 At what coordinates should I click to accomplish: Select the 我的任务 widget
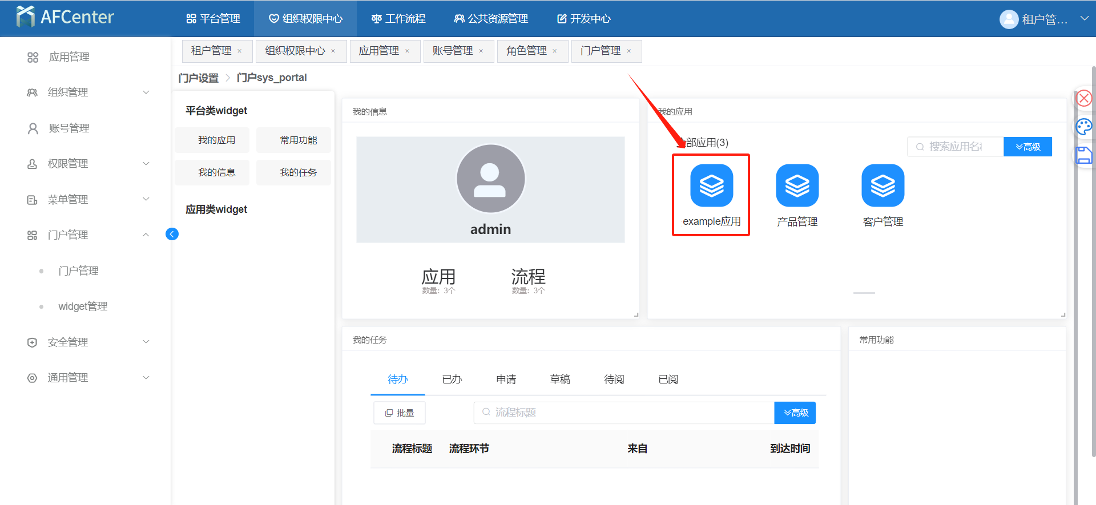[298, 173]
